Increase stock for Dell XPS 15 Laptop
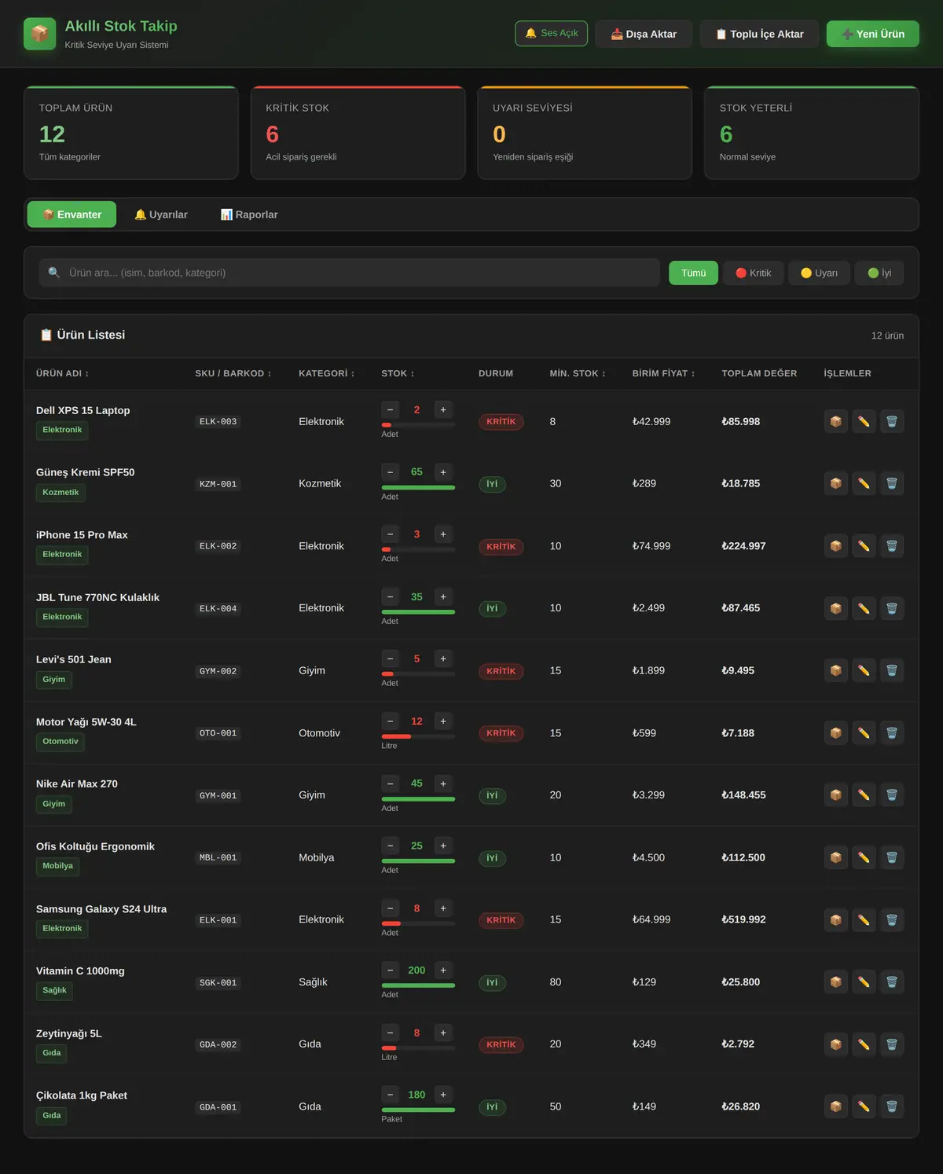 click(443, 409)
